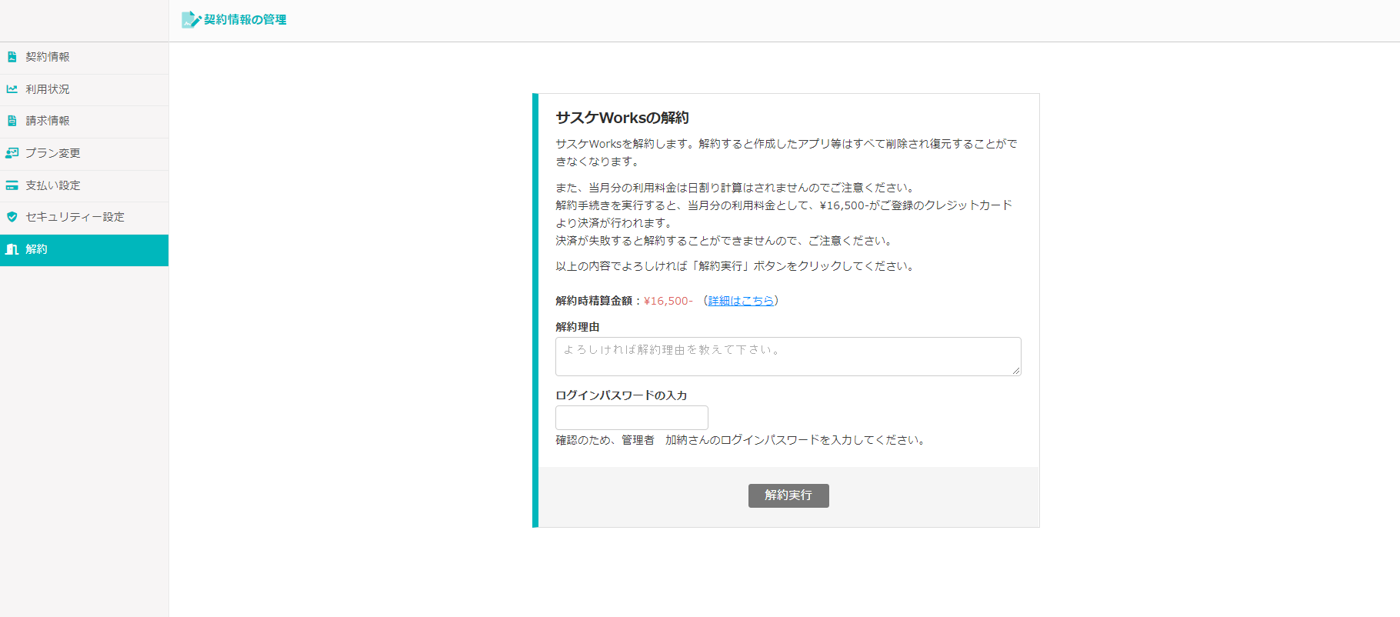Select the active 解約 menu entry
Viewport: 1400px width, 617px height.
point(84,250)
